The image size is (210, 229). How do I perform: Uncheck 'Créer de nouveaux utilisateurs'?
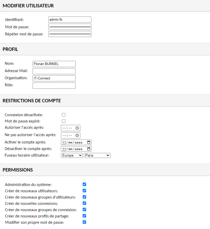point(84,190)
